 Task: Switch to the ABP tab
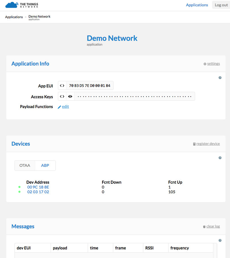[x=45, y=165]
